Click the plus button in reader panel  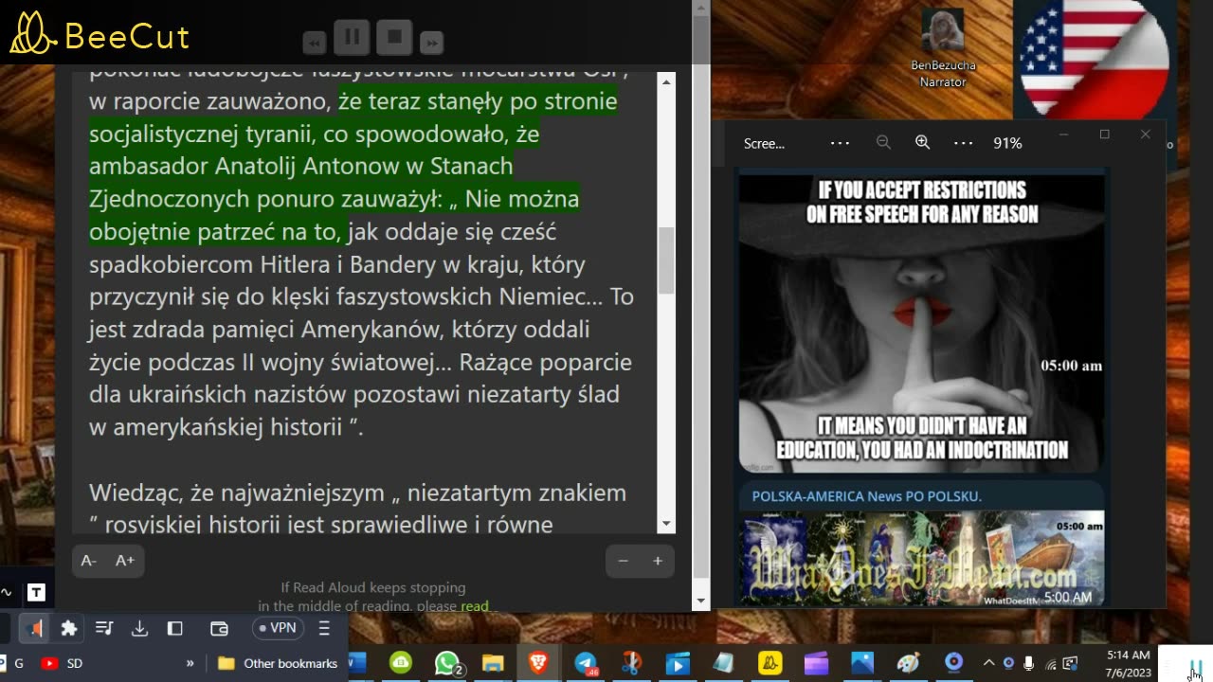(x=658, y=561)
